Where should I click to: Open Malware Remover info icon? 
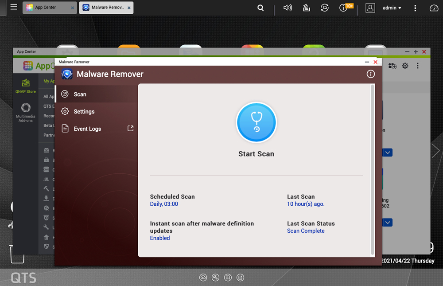tap(371, 74)
